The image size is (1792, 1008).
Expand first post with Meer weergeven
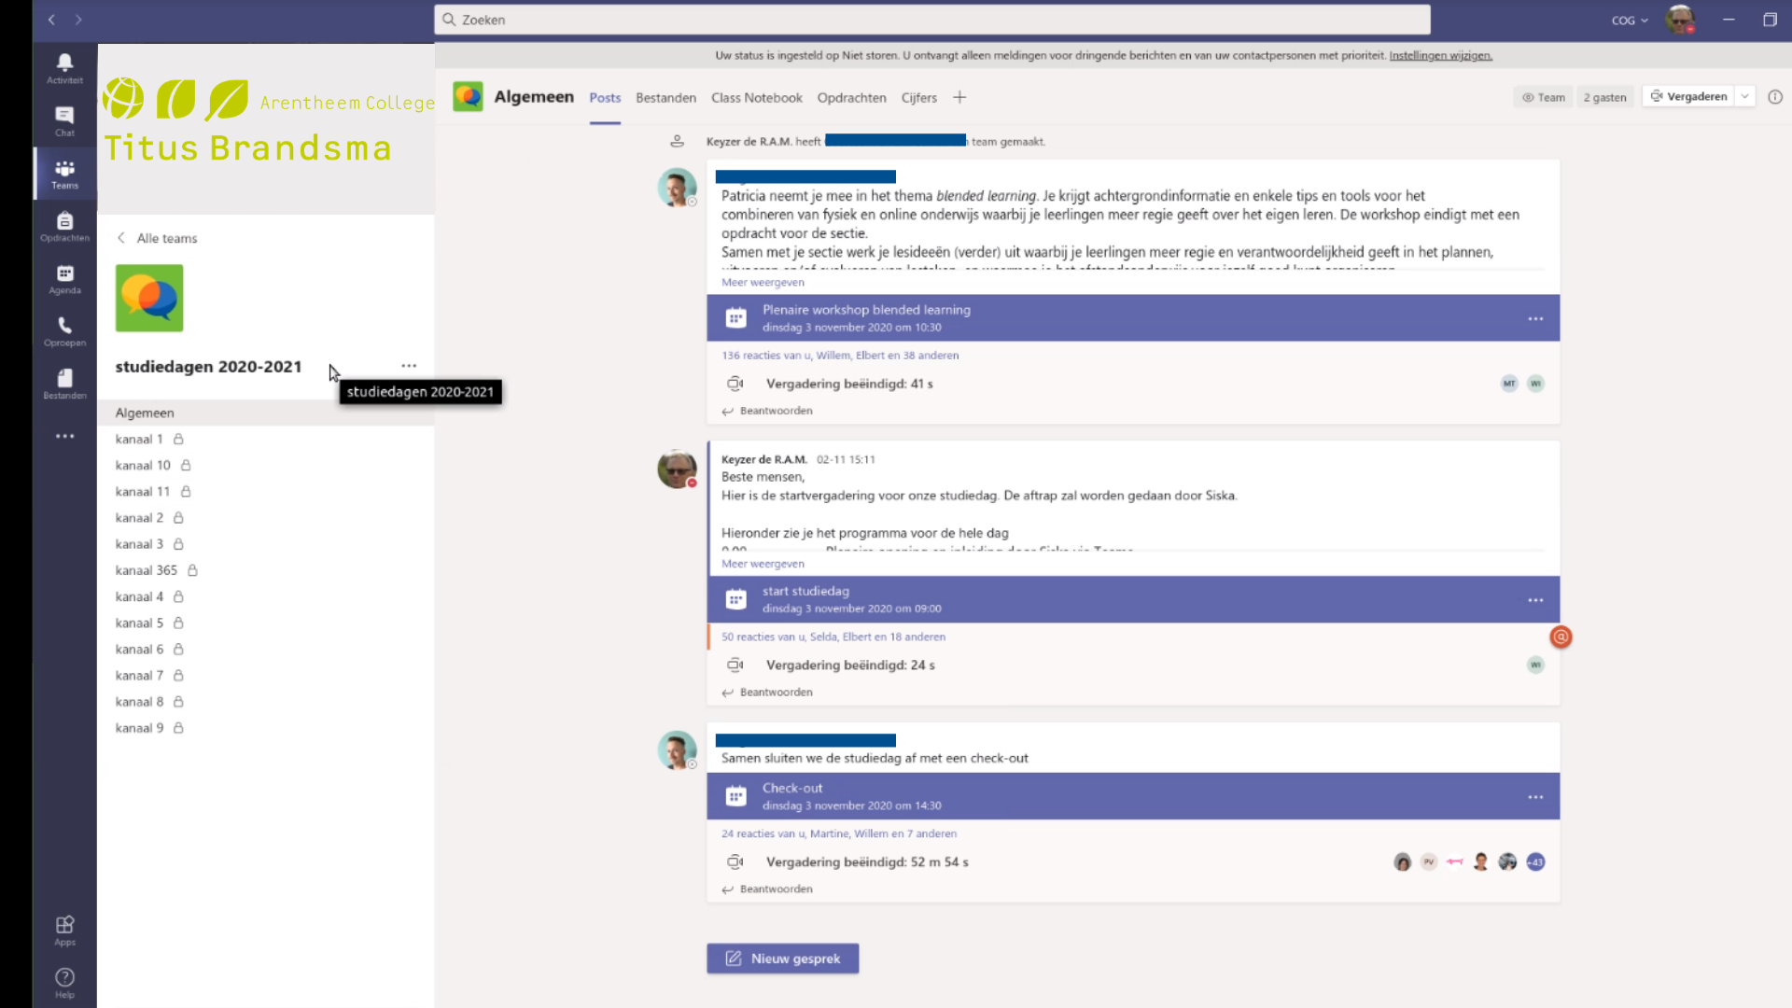[763, 282]
